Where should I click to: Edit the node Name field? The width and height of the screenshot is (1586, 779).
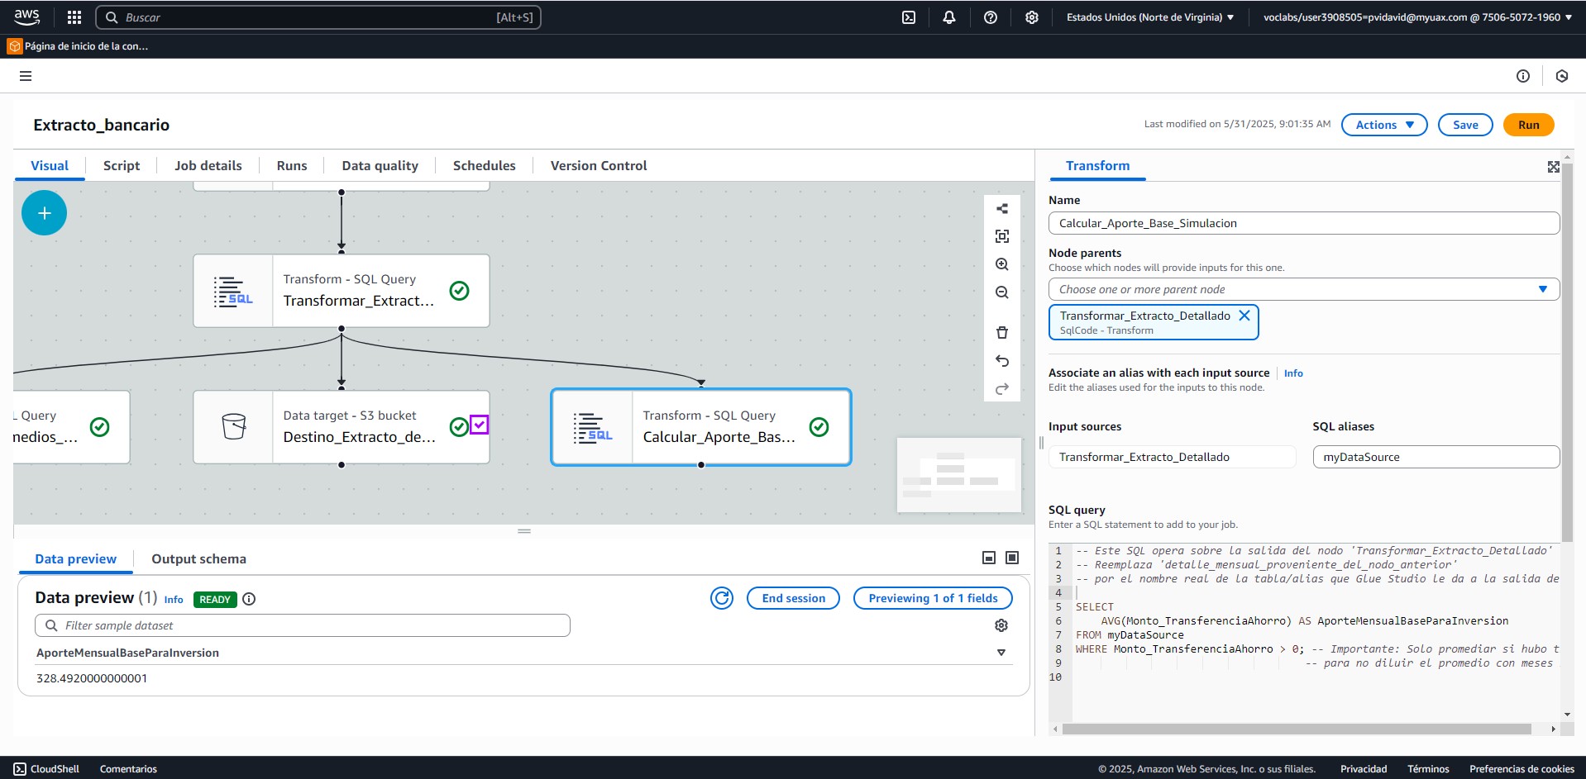[x=1304, y=223]
